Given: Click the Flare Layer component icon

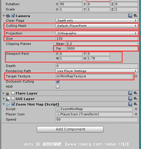Looking at the screenshot, I should click(8, 93).
